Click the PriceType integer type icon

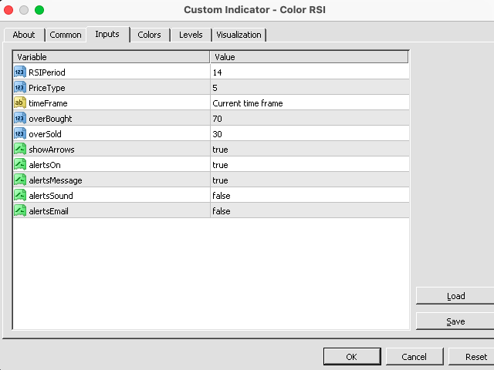(20, 87)
